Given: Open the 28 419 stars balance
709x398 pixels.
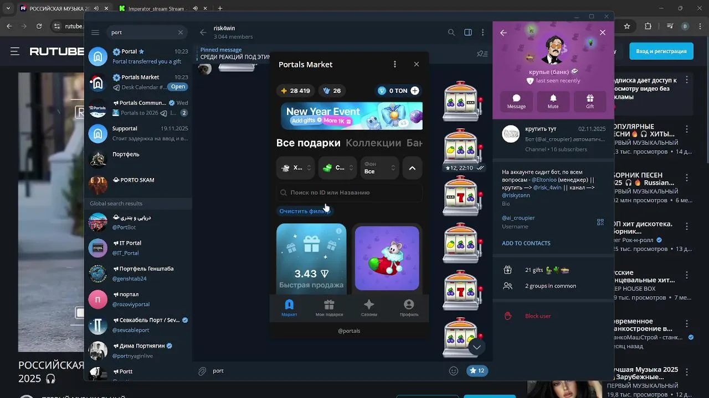Looking at the screenshot, I should pyautogui.click(x=295, y=91).
